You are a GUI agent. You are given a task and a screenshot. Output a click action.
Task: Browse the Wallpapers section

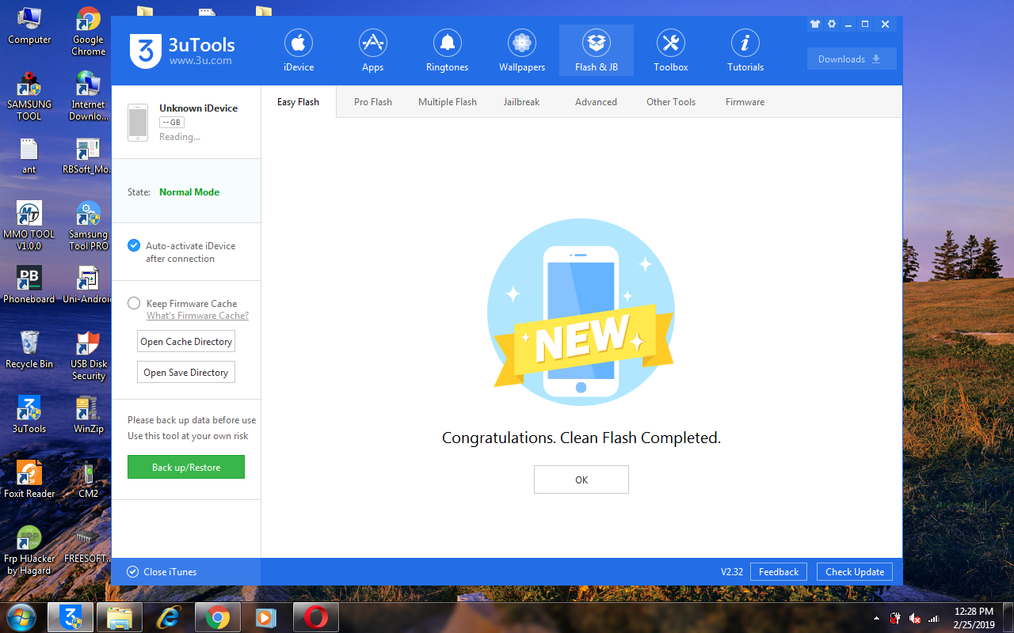coord(522,51)
